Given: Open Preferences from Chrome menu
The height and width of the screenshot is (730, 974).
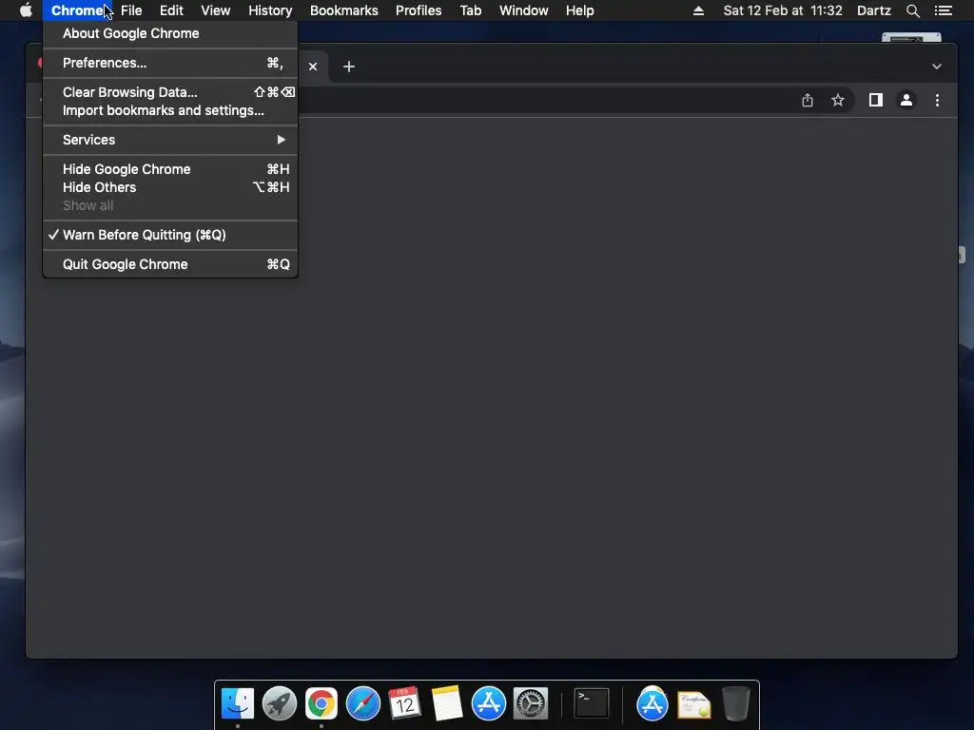Looking at the screenshot, I should tap(170, 63).
